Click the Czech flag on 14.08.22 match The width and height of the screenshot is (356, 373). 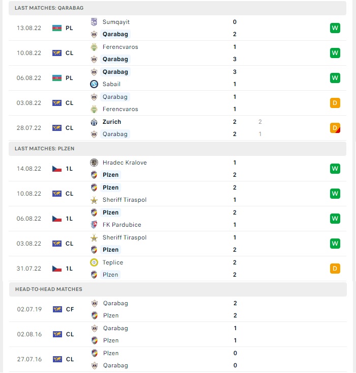(57, 169)
